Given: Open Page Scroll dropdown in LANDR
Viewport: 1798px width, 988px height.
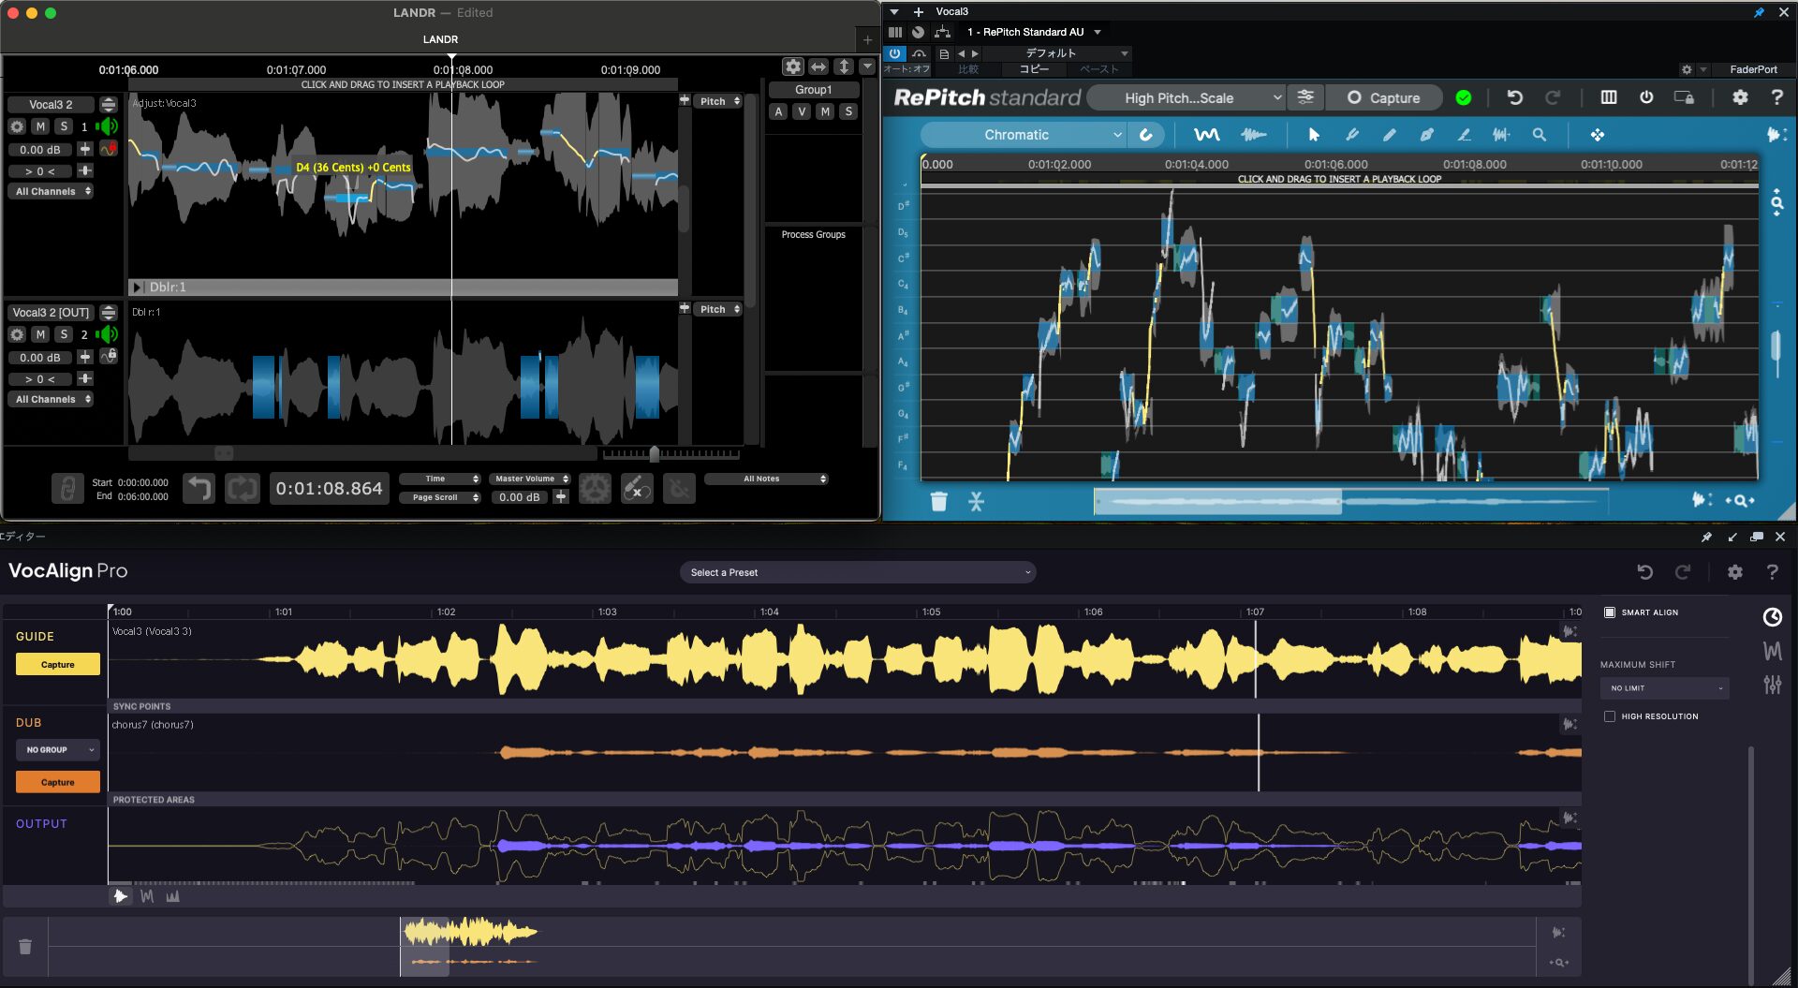Looking at the screenshot, I should click(440, 497).
